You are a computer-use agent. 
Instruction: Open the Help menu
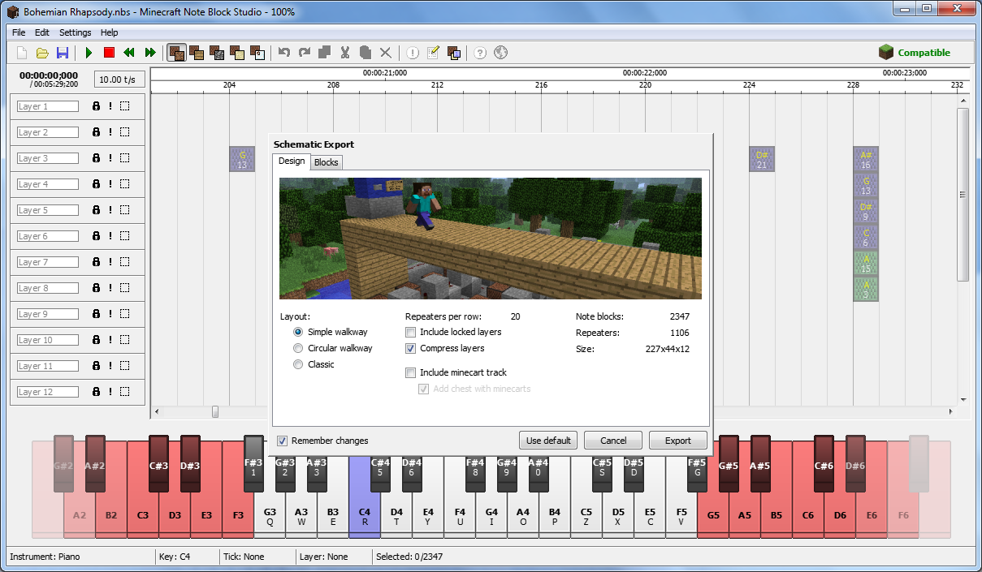pyautogui.click(x=109, y=32)
